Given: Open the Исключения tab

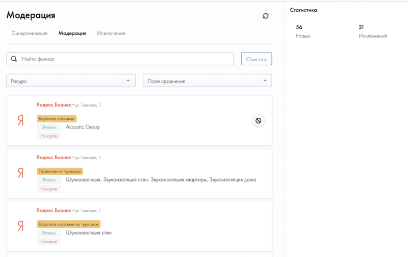Looking at the screenshot, I should tap(111, 33).
